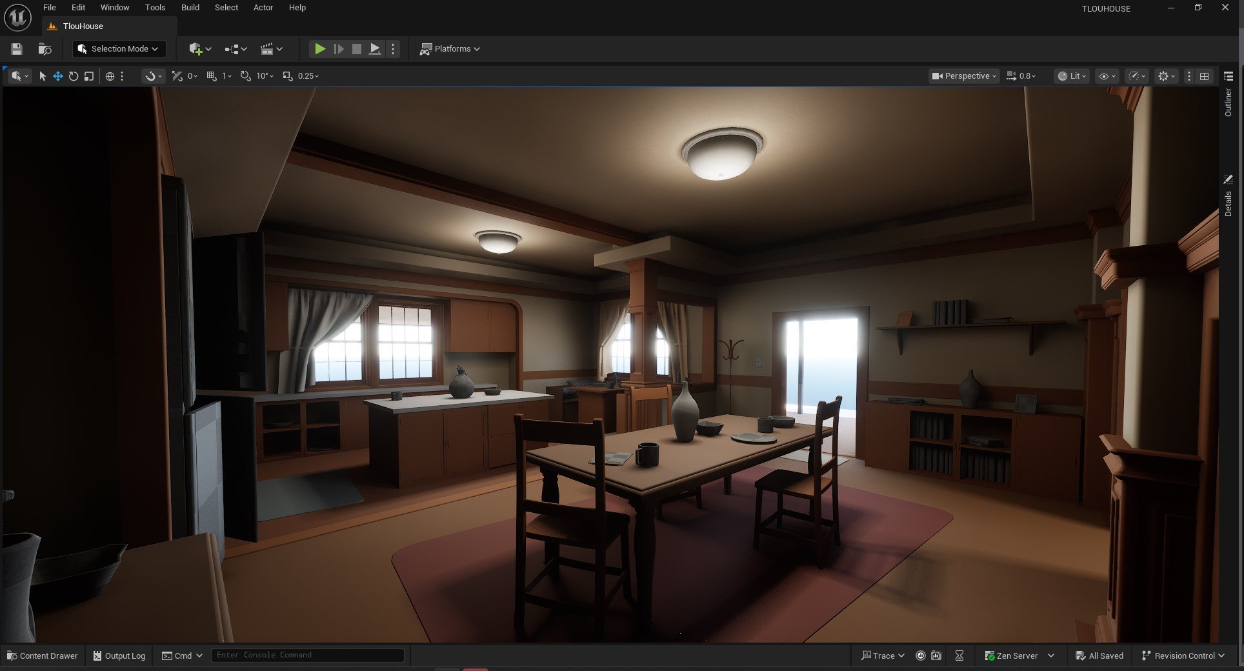This screenshot has height=671, width=1244.
Task: Click the Eject from player button
Action: (374, 49)
